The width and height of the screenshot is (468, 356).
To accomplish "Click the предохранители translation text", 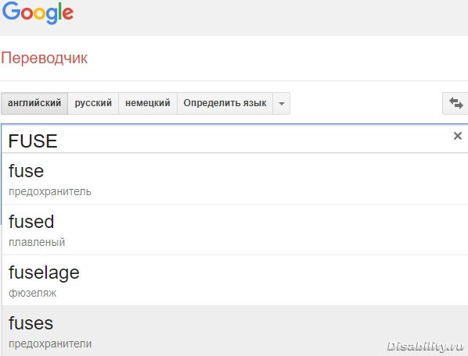I will pos(50,344).
